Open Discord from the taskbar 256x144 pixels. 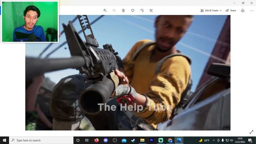[x=106, y=140]
